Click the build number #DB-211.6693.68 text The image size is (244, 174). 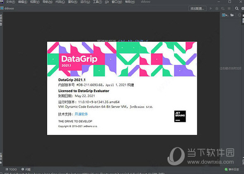(89, 85)
